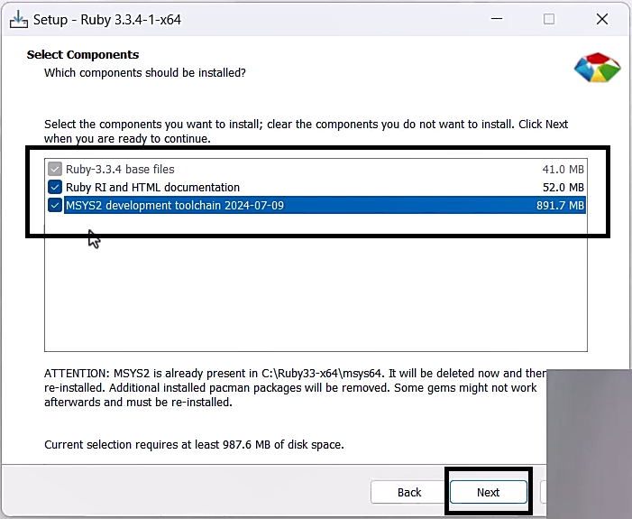Minimize the Ruby setup window
This screenshot has width=632, height=519.
click(x=496, y=19)
